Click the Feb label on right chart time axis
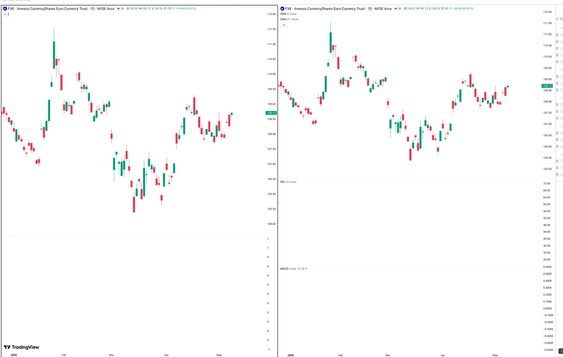This screenshot has height=357, width=563. 341,355
